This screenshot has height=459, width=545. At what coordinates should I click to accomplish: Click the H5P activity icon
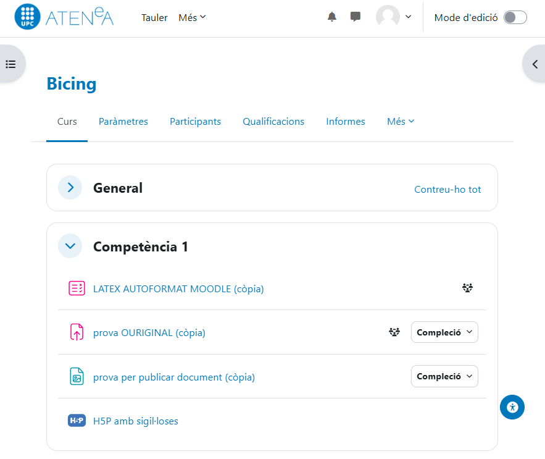coord(77,421)
